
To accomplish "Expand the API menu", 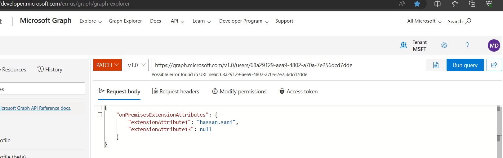I will click(x=177, y=21).
